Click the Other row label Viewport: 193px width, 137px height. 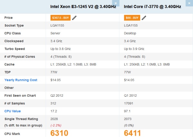tap(9, 88)
